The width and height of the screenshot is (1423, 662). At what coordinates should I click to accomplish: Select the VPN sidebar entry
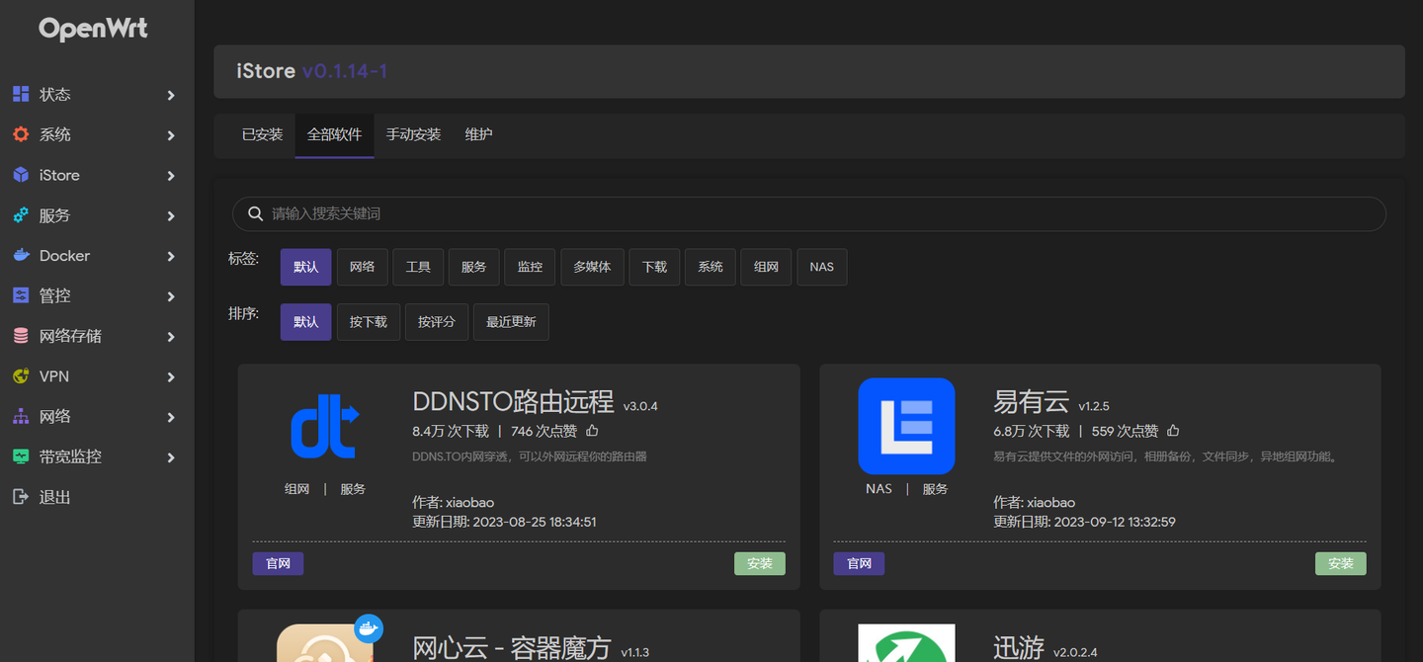click(59, 376)
